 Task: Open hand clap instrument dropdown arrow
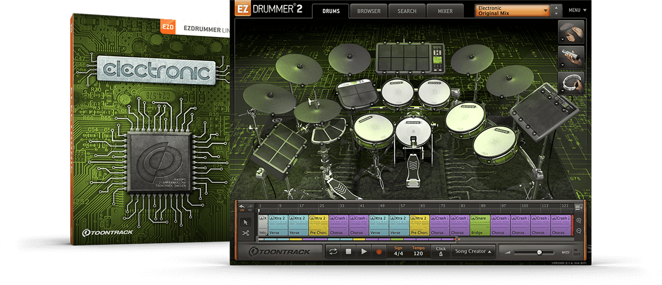click(563, 40)
